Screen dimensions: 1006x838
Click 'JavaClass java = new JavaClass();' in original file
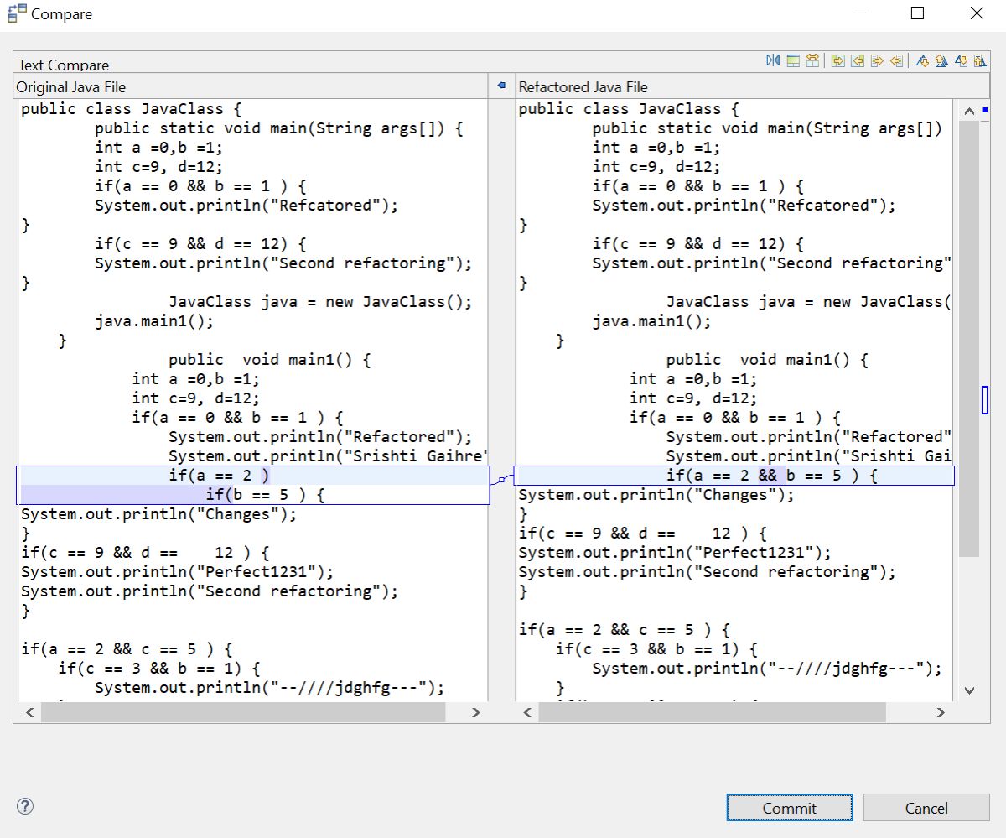(321, 302)
